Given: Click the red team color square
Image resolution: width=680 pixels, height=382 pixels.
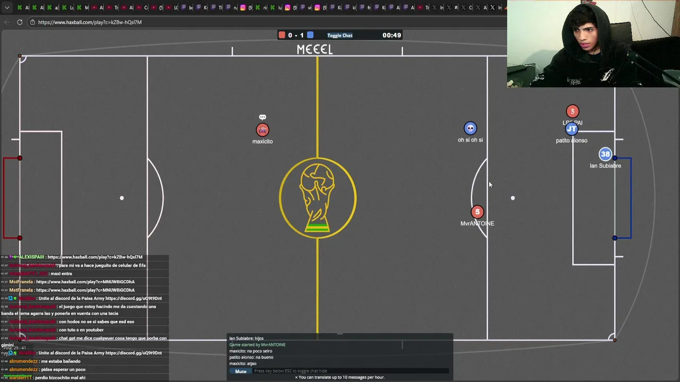Looking at the screenshot, I should click(x=282, y=35).
